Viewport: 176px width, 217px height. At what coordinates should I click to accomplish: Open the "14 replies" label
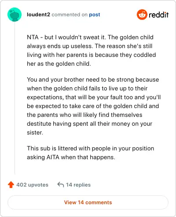pos(78,185)
